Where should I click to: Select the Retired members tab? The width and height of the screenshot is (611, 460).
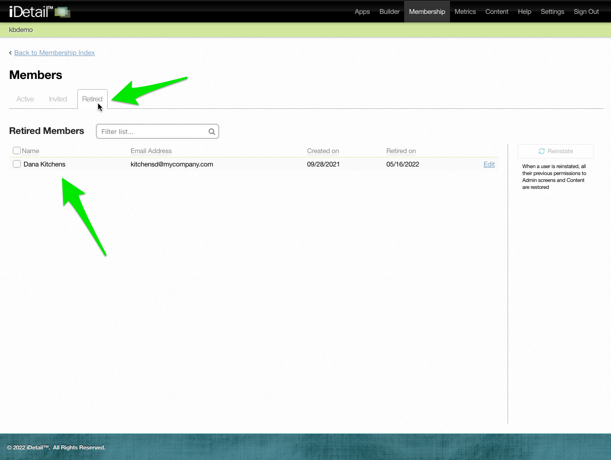(92, 99)
